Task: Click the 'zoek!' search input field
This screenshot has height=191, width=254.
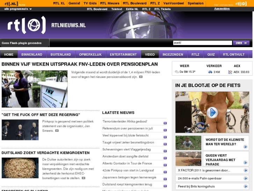Action: click(203, 43)
